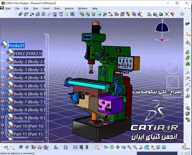Click the Zoom Out magnifier

[135, 147]
